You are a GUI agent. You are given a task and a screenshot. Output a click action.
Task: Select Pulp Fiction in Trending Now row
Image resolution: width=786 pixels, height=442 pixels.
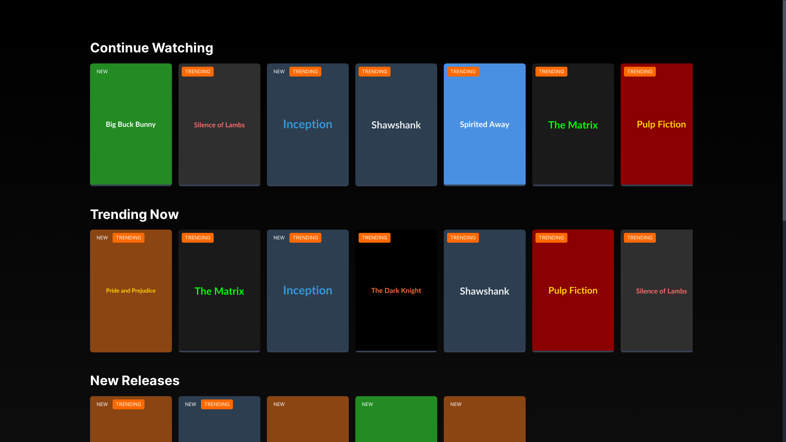click(573, 291)
